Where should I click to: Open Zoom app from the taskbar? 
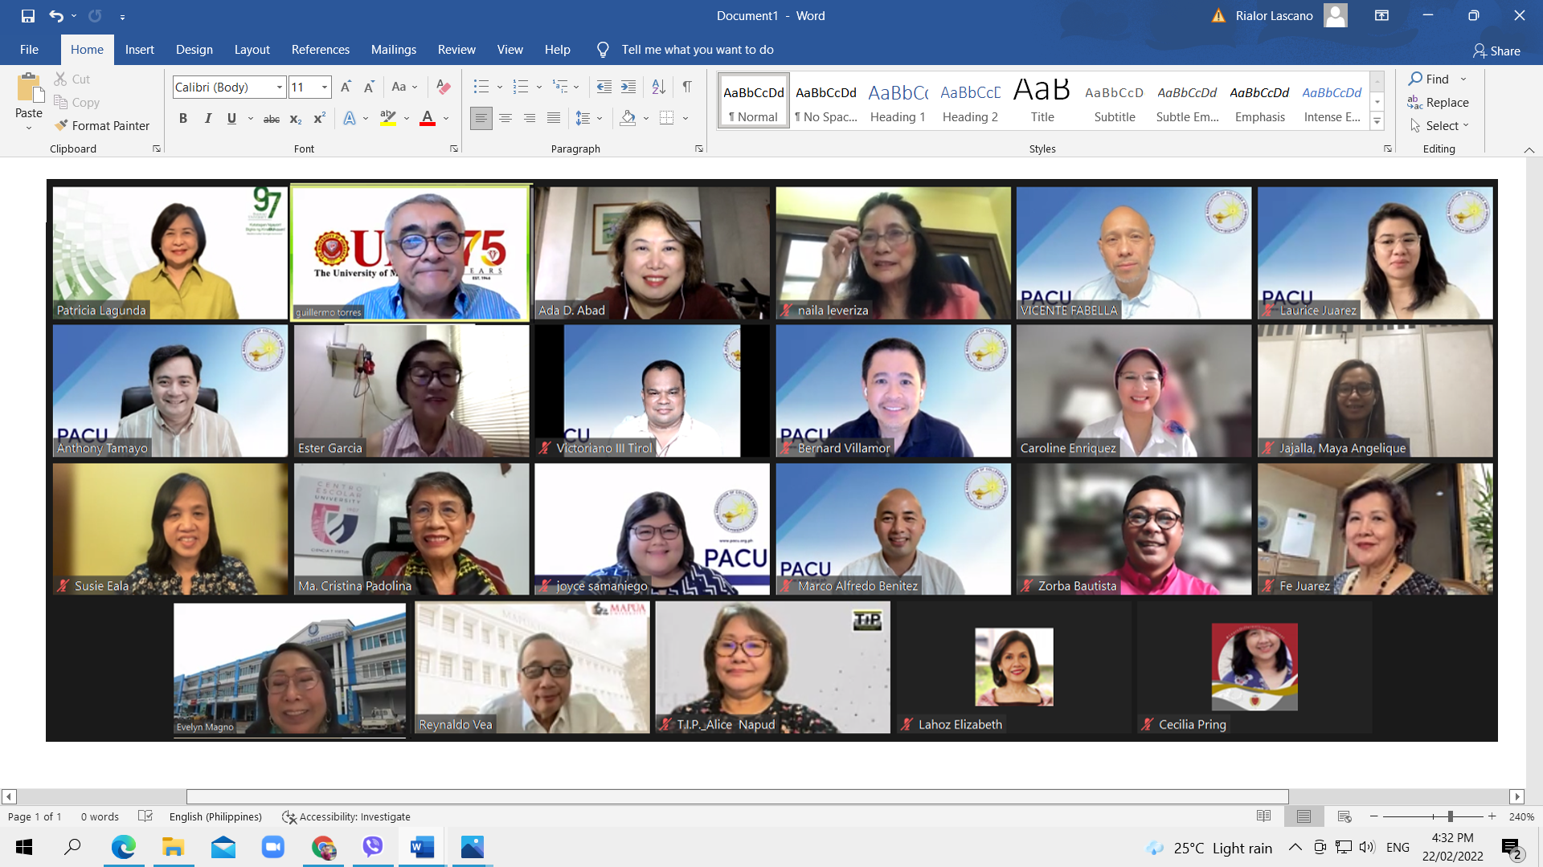tap(272, 847)
